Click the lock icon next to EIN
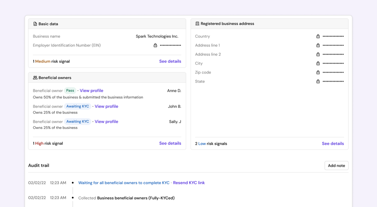 (156, 45)
